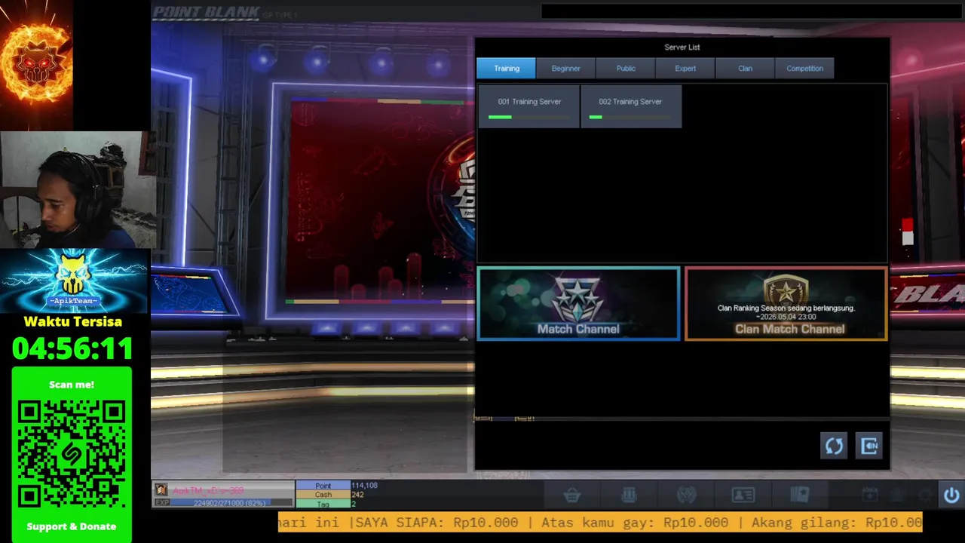The width and height of the screenshot is (965, 543).
Task: Click the player rank badge icon
Action: (161, 490)
